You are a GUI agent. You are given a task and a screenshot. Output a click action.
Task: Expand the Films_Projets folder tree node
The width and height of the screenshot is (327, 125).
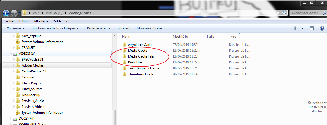(x=14, y=83)
